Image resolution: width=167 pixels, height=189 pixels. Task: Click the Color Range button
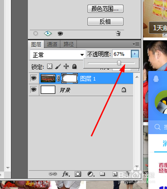[105, 9]
